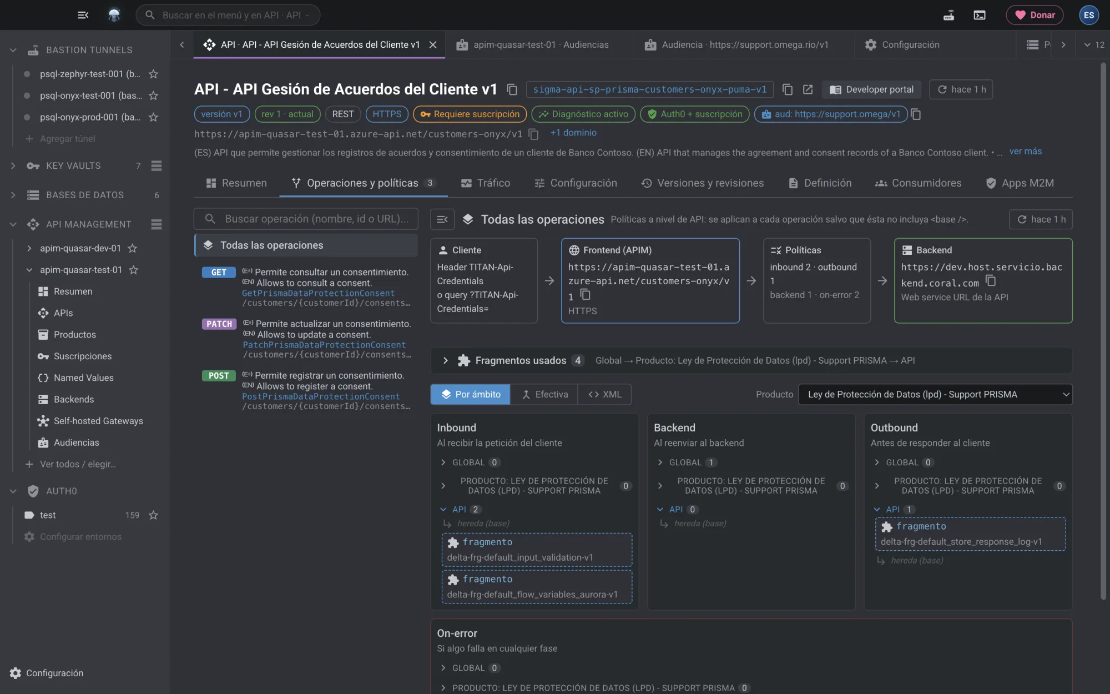The width and height of the screenshot is (1110, 694).
Task: Open the terminal console icon in top bar
Action: pos(980,15)
